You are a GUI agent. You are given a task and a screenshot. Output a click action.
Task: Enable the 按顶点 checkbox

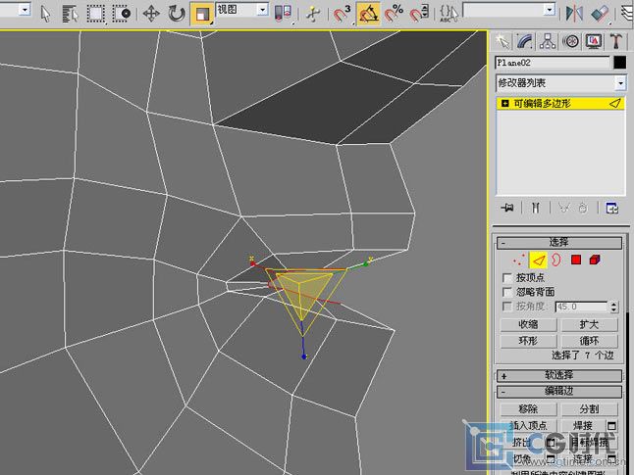coord(507,278)
